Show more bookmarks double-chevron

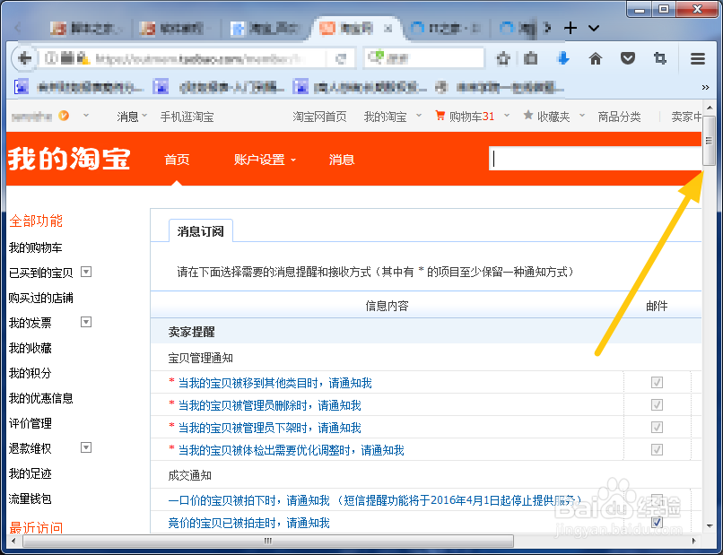point(705,87)
